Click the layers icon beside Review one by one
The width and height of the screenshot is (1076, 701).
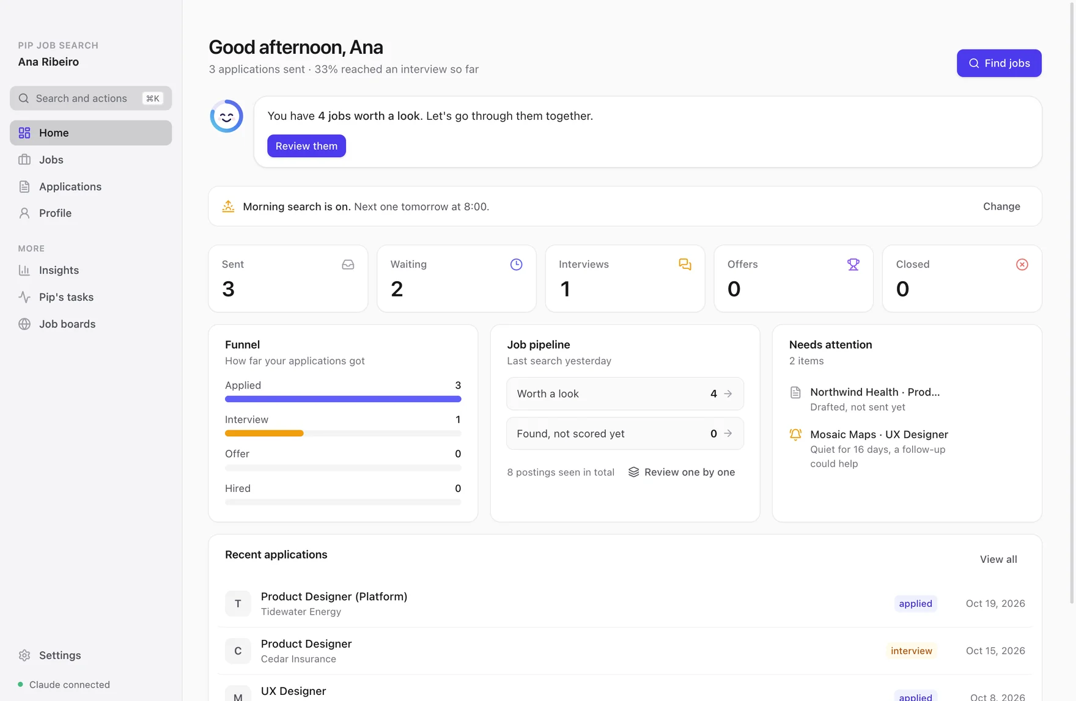click(634, 472)
